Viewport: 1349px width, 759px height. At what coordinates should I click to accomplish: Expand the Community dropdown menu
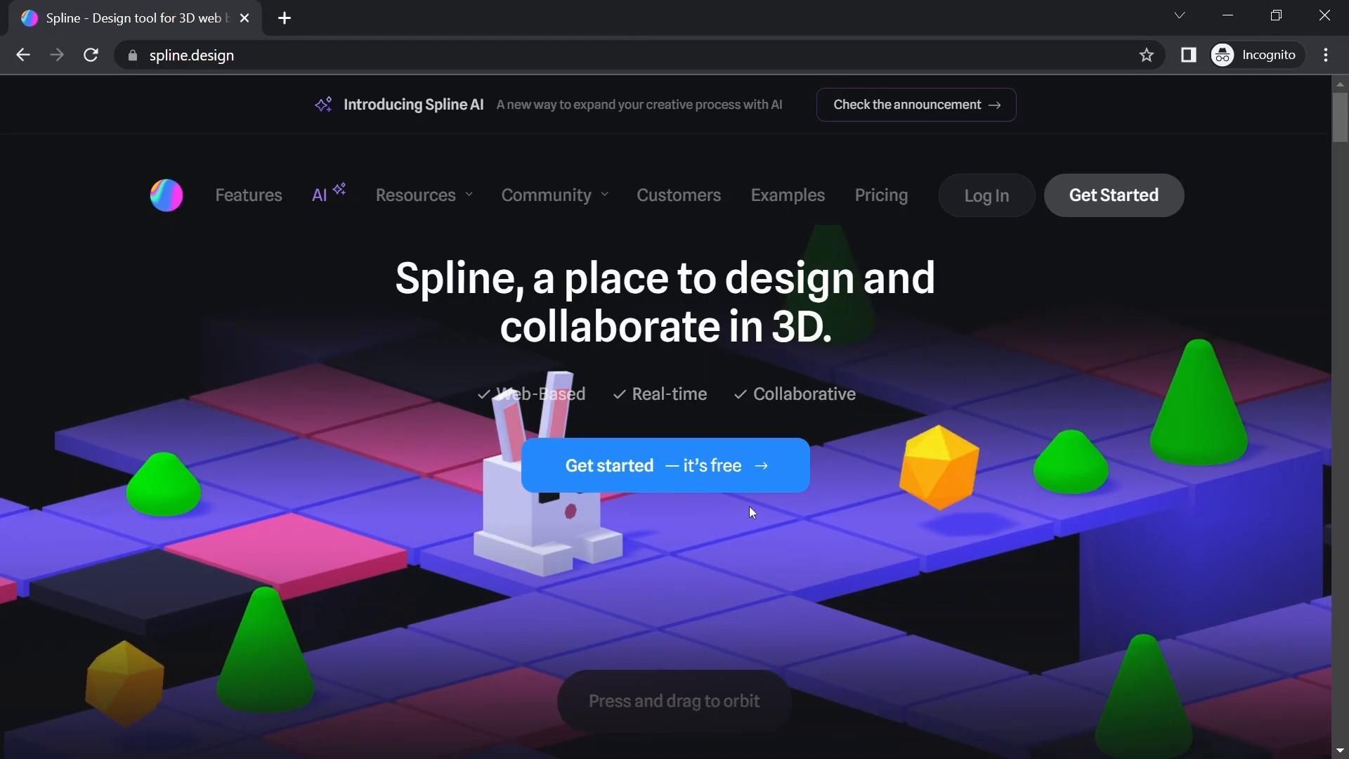tap(554, 195)
